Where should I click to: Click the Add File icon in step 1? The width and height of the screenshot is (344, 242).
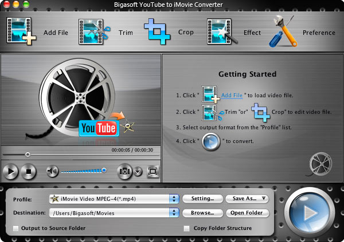[210, 94]
